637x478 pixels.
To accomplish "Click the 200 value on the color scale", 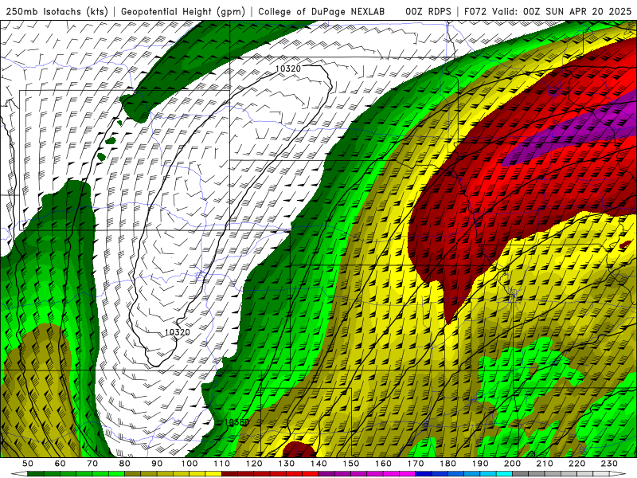I will (512, 464).
